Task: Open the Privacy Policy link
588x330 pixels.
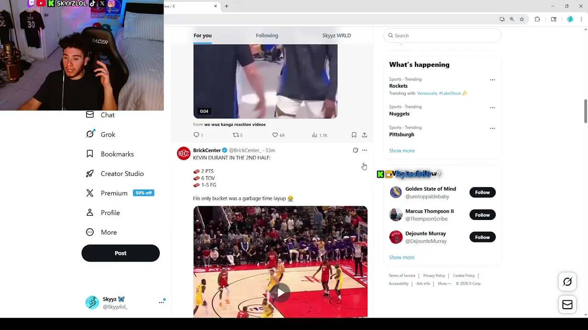Action: click(434, 275)
